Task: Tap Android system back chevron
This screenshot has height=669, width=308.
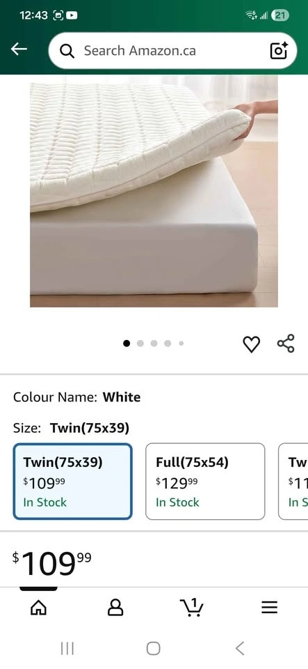Action: tap(240, 649)
